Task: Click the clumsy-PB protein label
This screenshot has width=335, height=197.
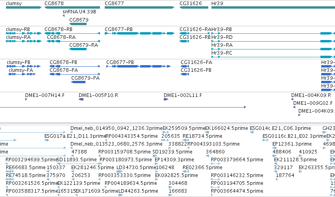Action: pyautogui.click(x=19, y=62)
